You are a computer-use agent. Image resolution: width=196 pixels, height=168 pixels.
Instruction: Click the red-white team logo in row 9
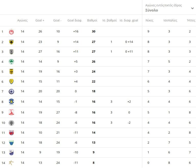click(11, 112)
